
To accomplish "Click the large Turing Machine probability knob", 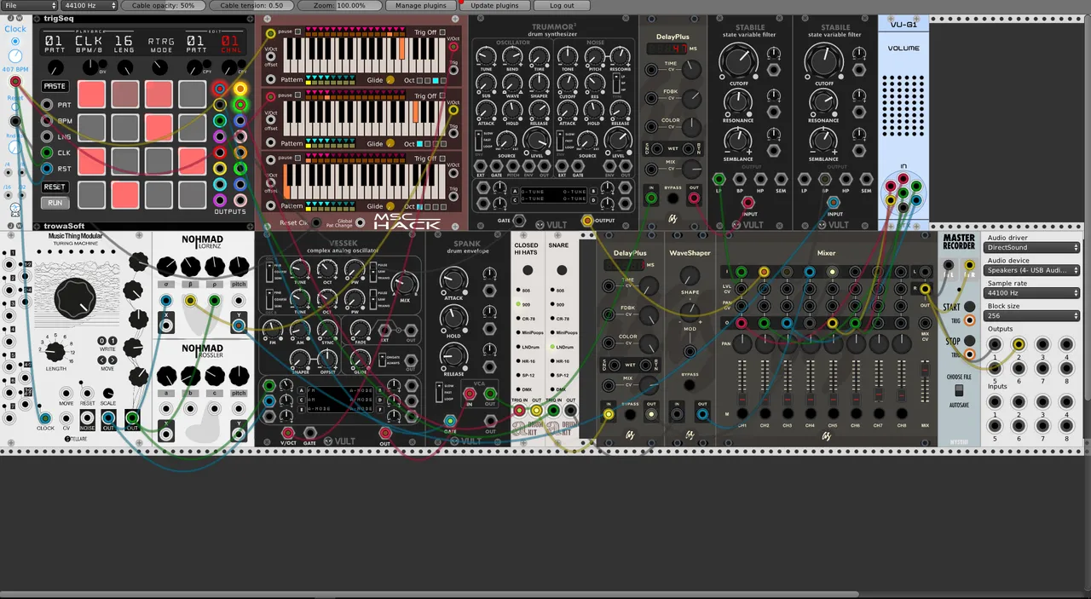I will [x=76, y=298].
